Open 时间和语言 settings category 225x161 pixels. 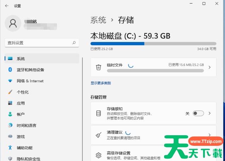tap(26, 125)
